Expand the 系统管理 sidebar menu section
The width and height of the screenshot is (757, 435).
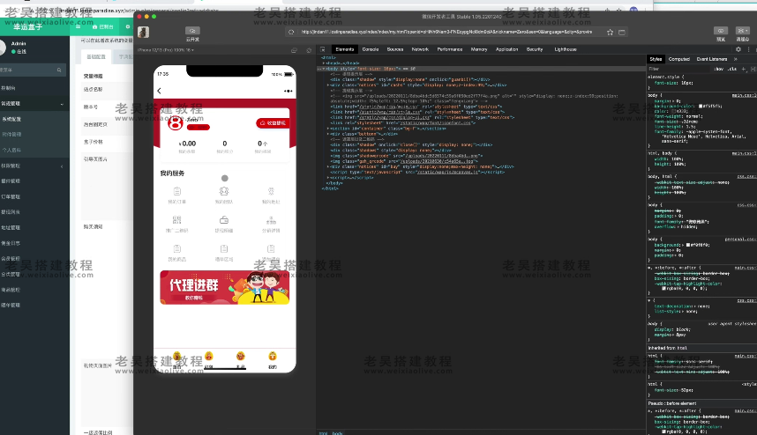(18, 104)
